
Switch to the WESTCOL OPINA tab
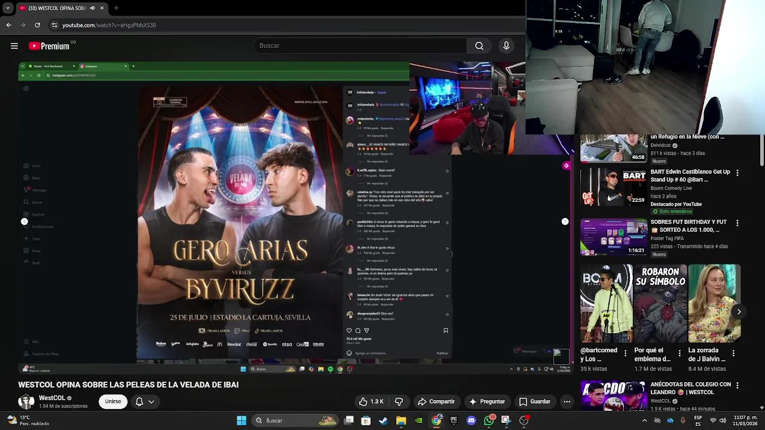[62, 8]
